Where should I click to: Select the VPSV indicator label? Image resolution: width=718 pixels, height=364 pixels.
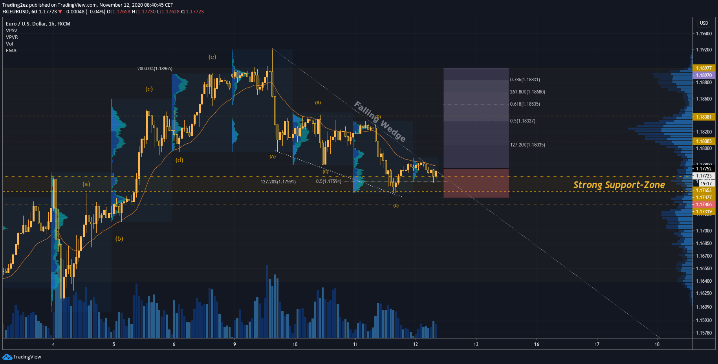[x=11, y=30]
